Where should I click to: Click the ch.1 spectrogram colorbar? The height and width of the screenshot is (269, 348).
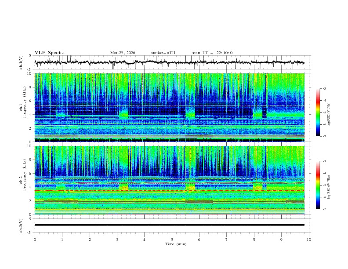coord(318,113)
